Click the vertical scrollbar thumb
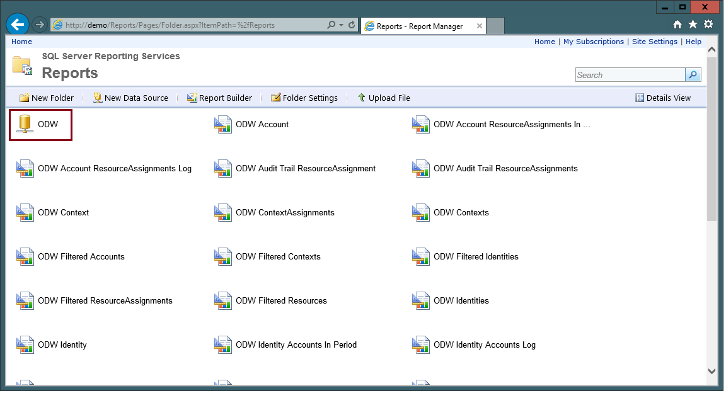This screenshot has width=726, height=393. coord(712,139)
